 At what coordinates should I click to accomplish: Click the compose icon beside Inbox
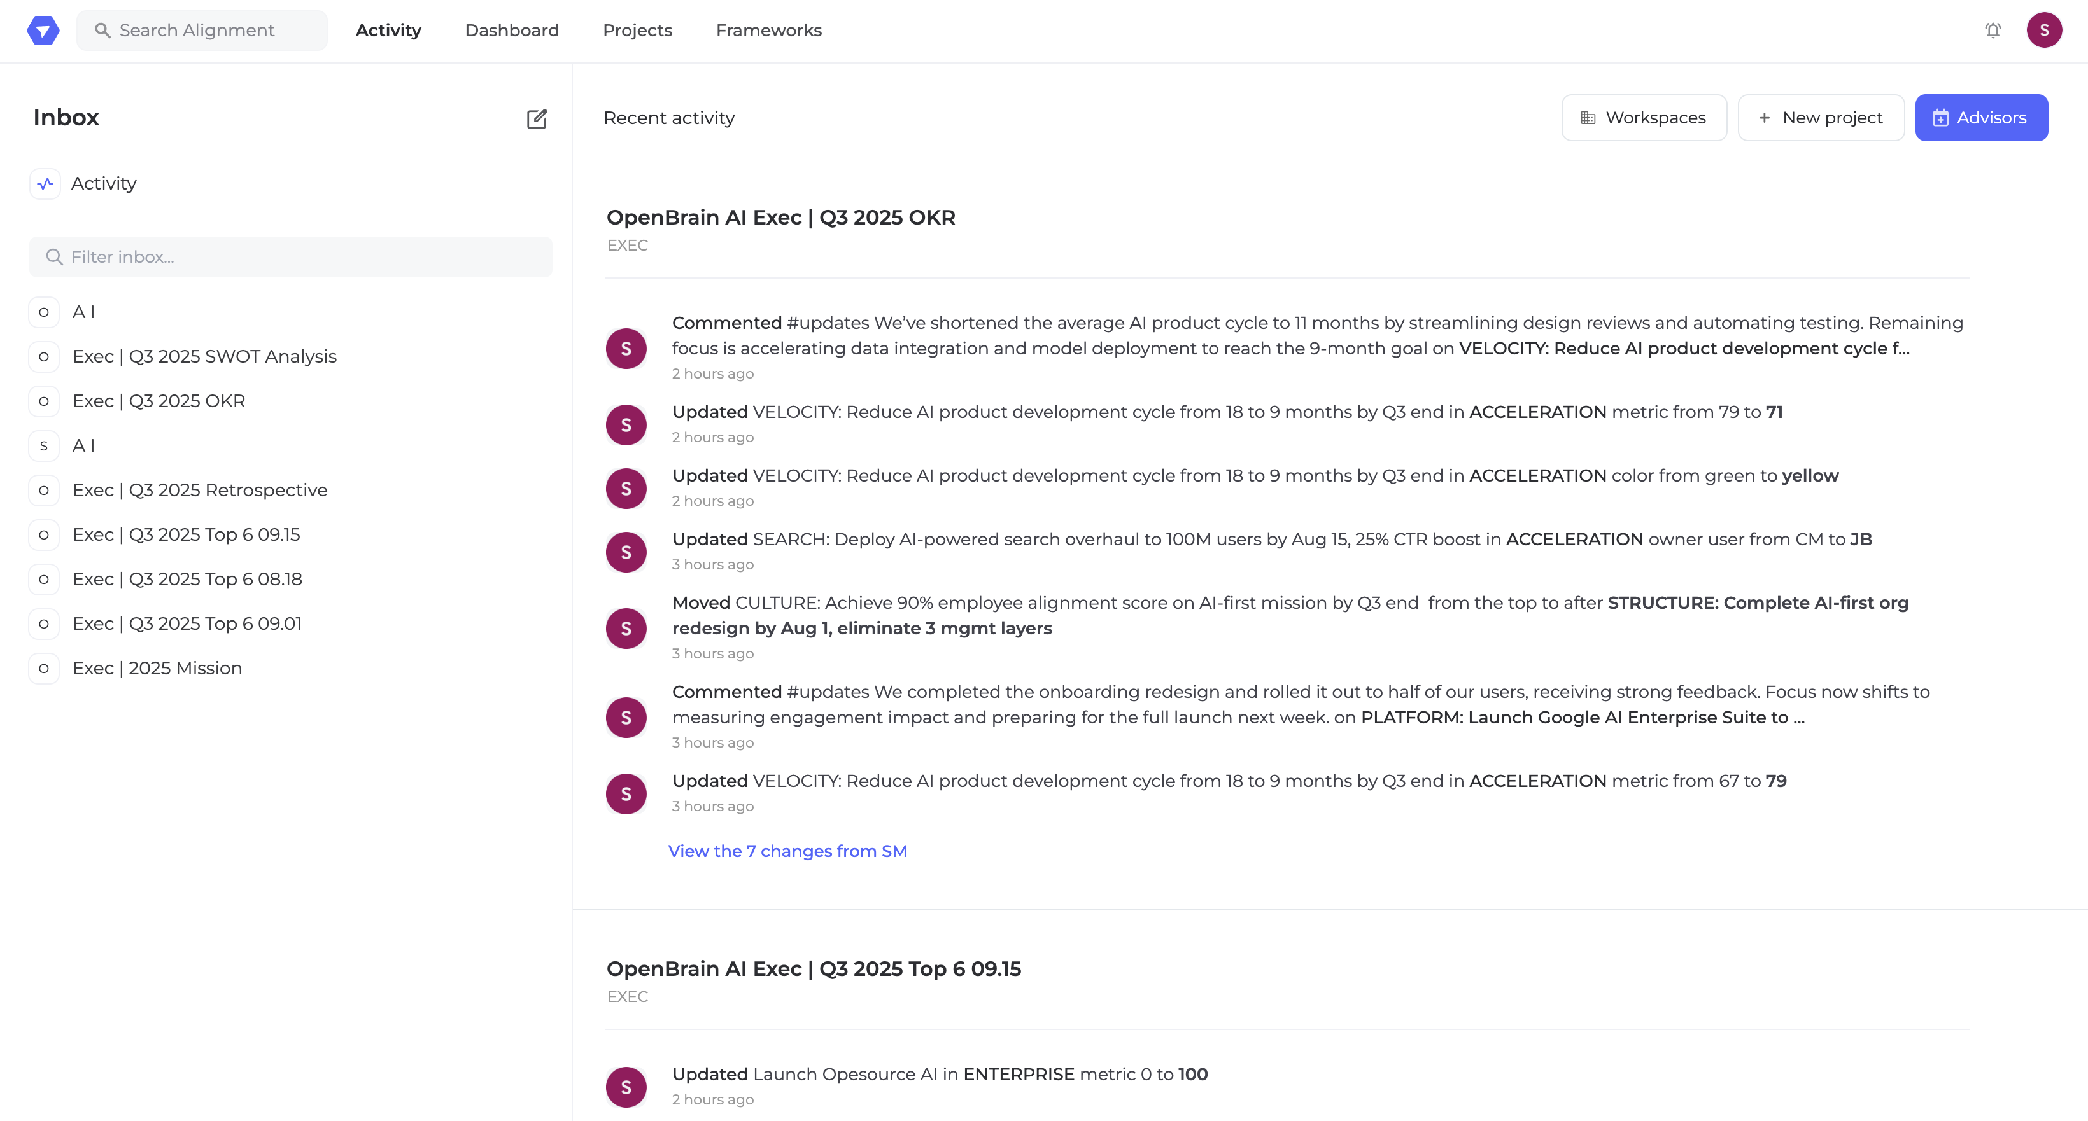537,118
